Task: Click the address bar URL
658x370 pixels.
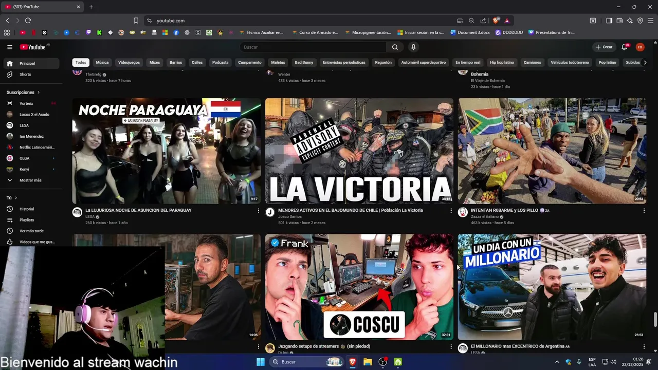Action: pos(171,21)
